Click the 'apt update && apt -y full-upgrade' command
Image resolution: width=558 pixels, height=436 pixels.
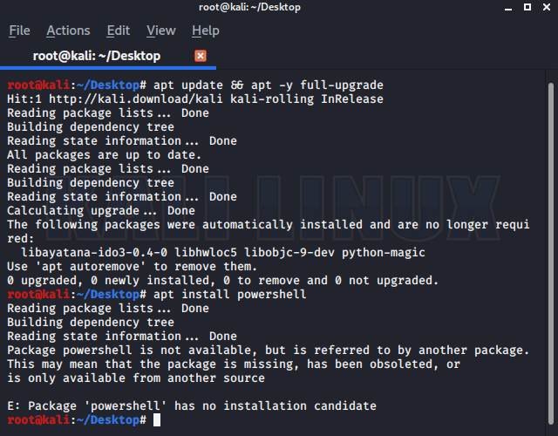(x=268, y=85)
